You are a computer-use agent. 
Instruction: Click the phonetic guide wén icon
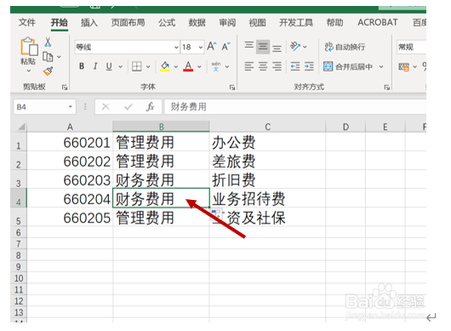click(x=216, y=66)
